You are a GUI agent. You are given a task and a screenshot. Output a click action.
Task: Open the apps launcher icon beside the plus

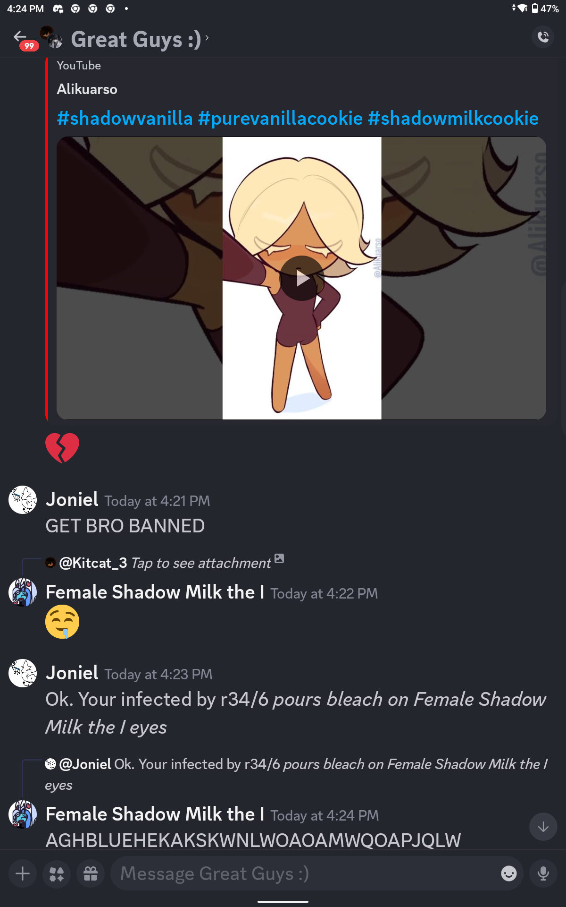coord(57,874)
